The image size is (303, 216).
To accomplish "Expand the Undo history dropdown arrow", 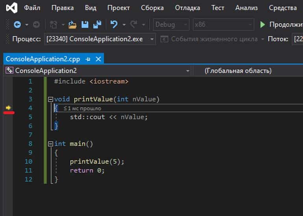I will click(124, 25).
